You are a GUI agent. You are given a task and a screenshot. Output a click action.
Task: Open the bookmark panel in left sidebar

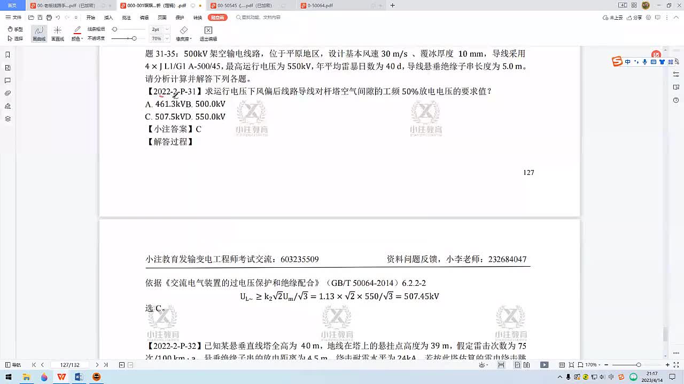(7, 55)
